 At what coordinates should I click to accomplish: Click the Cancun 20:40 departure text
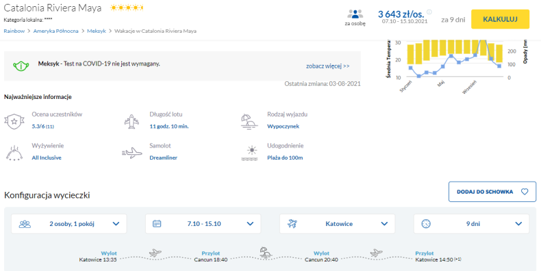coord(322,259)
